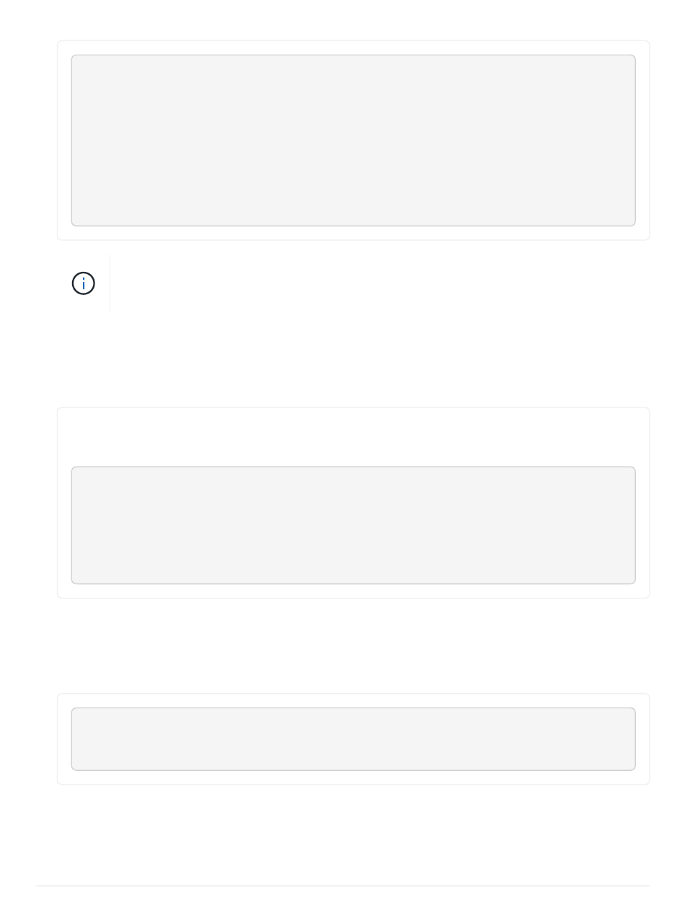Click the blank header area above middle code block

[353, 438]
